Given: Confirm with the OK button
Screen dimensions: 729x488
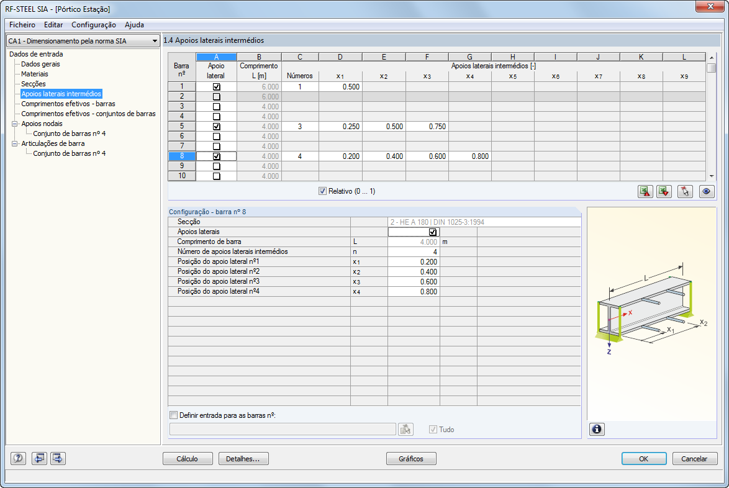Looking at the screenshot, I should coord(644,459).
